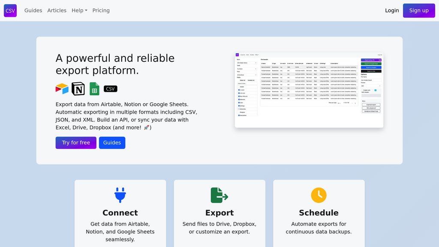The height and width of the screenshot is (247, 439).
Task: Click the Try for free button
Action: click(x=76, y=143)
